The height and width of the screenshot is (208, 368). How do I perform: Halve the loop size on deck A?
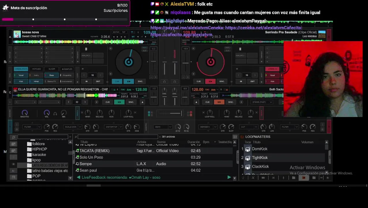[x=84, y=75]
